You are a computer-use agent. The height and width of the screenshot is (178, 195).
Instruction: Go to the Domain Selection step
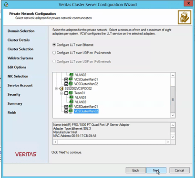pyautogui.click(x=21, y=31)
